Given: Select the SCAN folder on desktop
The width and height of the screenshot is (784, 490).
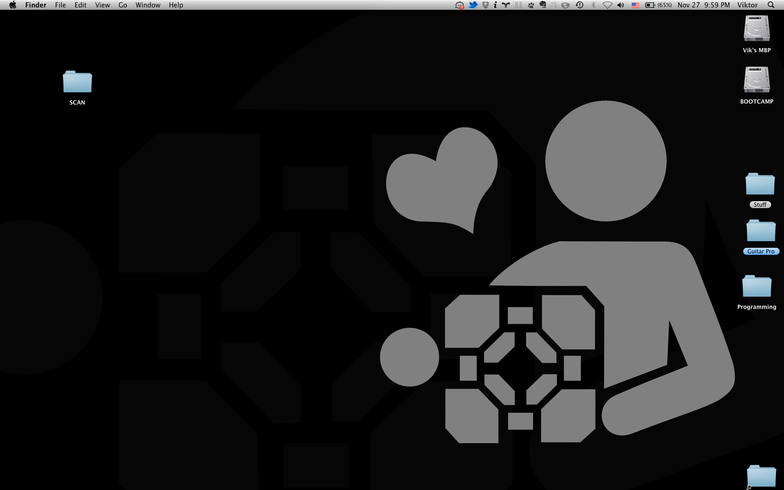Looking at the screenshot, I should coord(77,82).
